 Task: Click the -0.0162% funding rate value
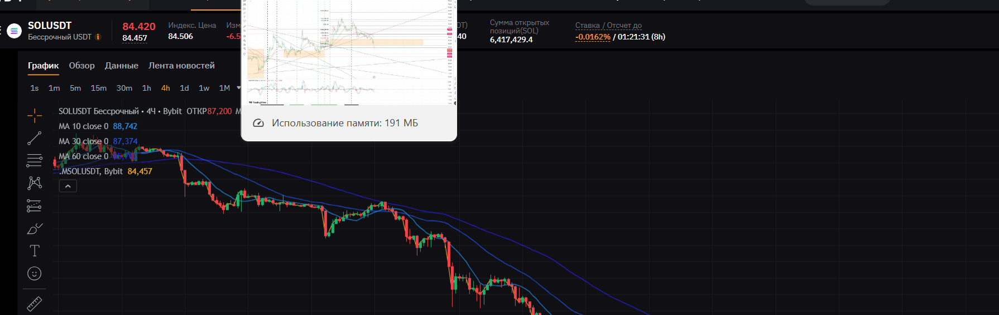click(593, 37)
